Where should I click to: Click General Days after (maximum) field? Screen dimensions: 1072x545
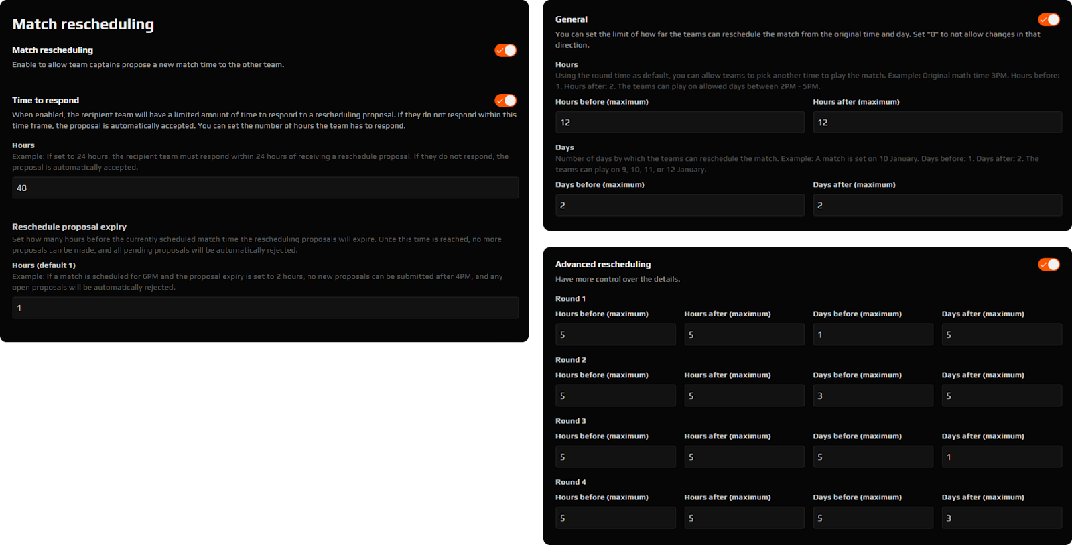point(937,205)
